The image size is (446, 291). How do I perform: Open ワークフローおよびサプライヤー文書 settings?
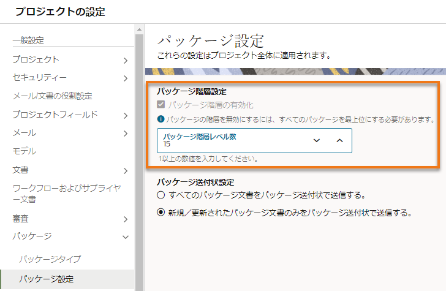(67, 194)
